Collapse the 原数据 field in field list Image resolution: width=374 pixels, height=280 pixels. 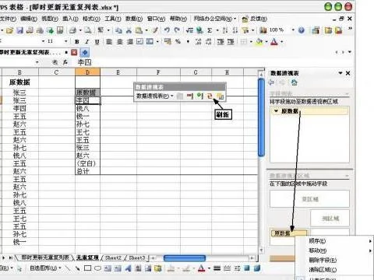point(276,111)
